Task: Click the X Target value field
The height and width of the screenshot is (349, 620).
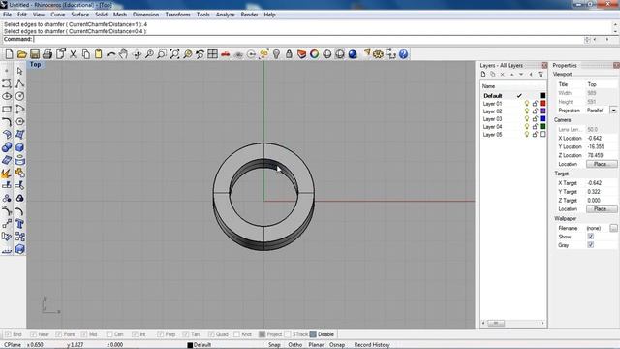Action: point(601,183)
